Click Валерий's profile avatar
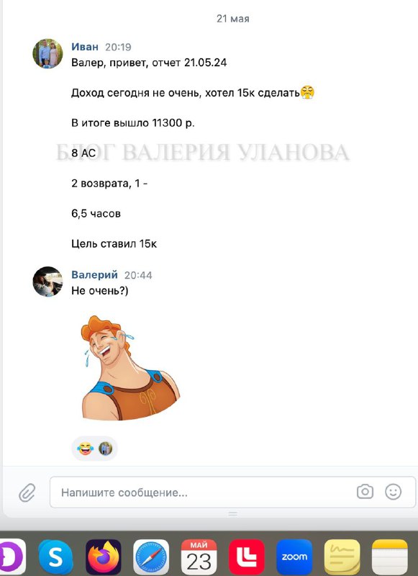Screen dimensions: 418x576 [x=47, y=282]
